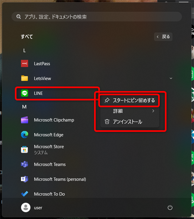Click the Microsoft To Do checkmark icon
Screen dimensions: 194x219
[25, 194]
